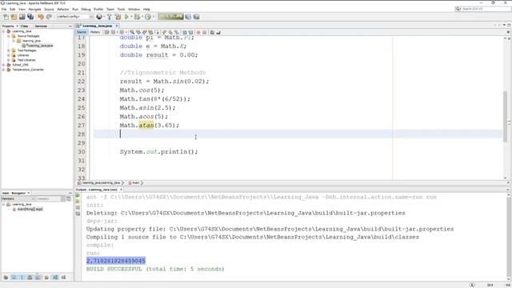
Task: Open the Navigate menu
Action: point(34,9)
